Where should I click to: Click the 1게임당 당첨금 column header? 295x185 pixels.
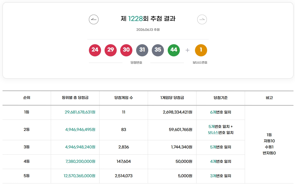[x=172, y=98]
